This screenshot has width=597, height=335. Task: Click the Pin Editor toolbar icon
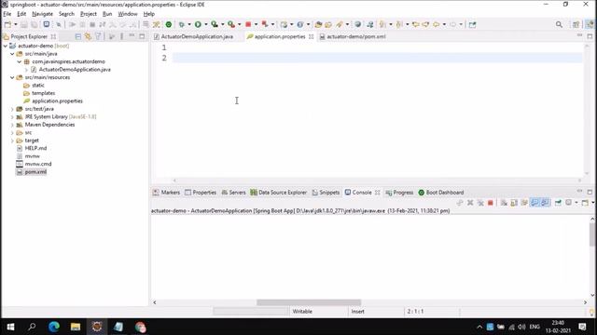pos(473,25)
